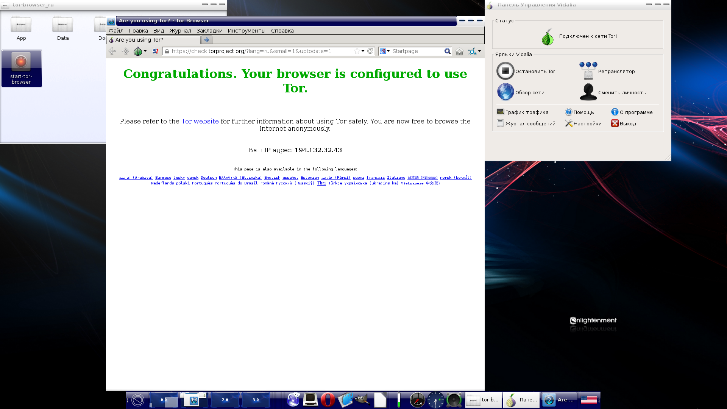Click the speaker mixer gadget on shelf
Viewport: 727px width, 409px height.
(454, 400)
